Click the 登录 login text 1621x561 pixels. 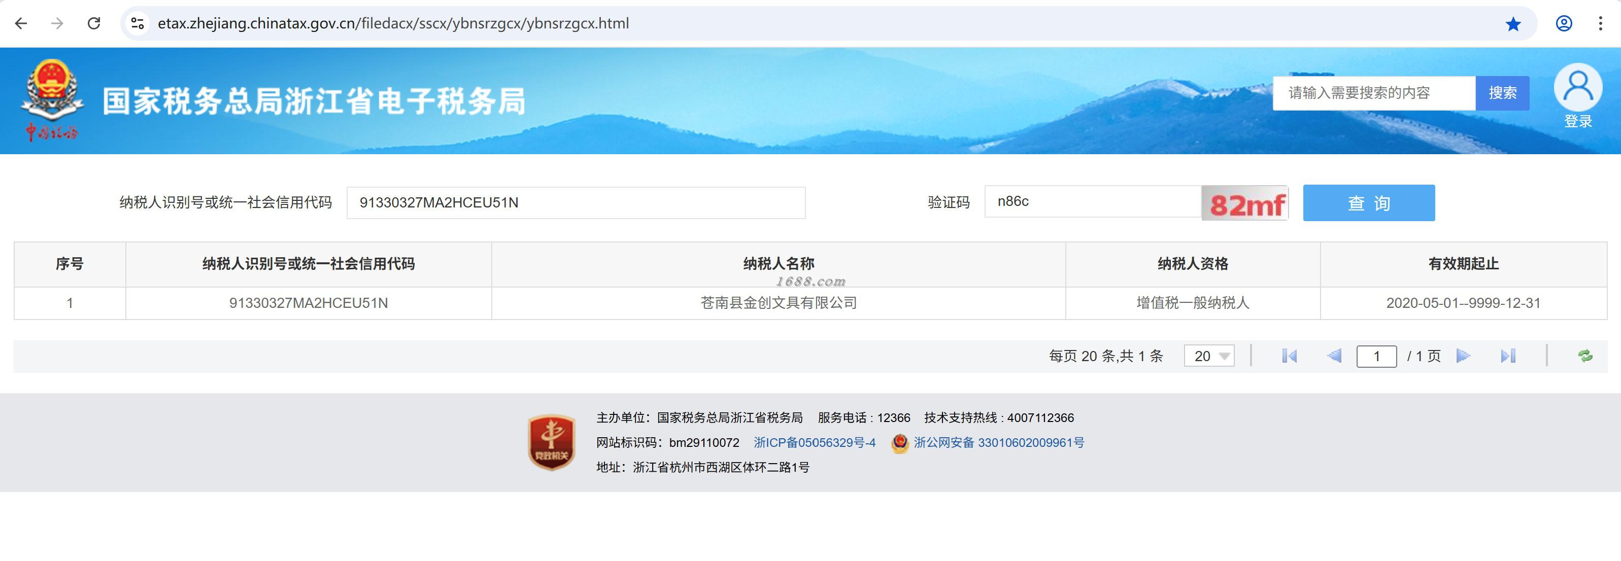click(1577, 122)
